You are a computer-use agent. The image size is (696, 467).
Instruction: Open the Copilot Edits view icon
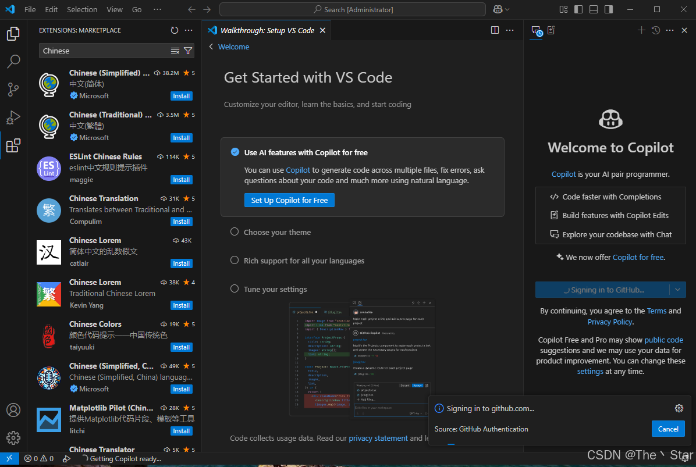(x=551, y=30)
